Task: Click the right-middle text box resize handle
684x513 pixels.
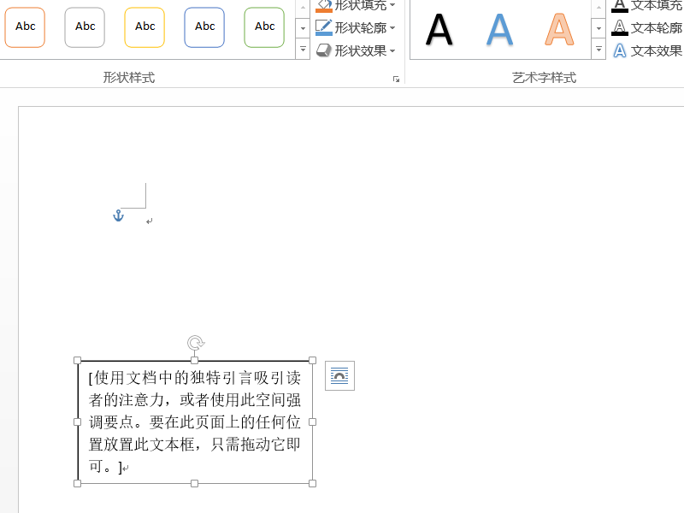Action: click(x=312, y=422)
